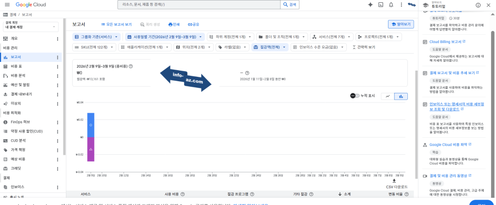Click the info icon in tutorial panel header
The width and height of the screenshot is (496, 205).
[478, 5]
